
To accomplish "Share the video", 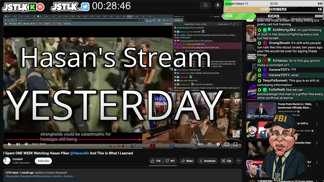I will [x=187, y=161].
